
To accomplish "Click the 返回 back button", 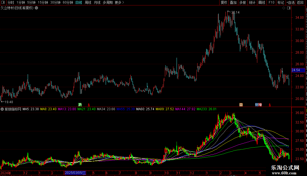I will click(x=300, y=2).
